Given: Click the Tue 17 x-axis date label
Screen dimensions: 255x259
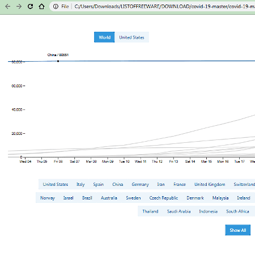Looking at the screenshot, I should click(239, 162).
